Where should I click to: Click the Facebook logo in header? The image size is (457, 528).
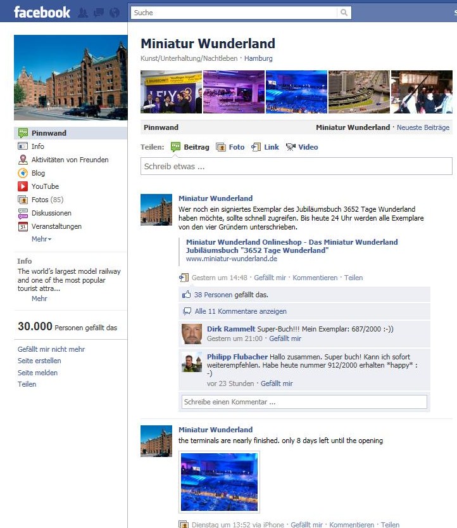click(42, 13)
